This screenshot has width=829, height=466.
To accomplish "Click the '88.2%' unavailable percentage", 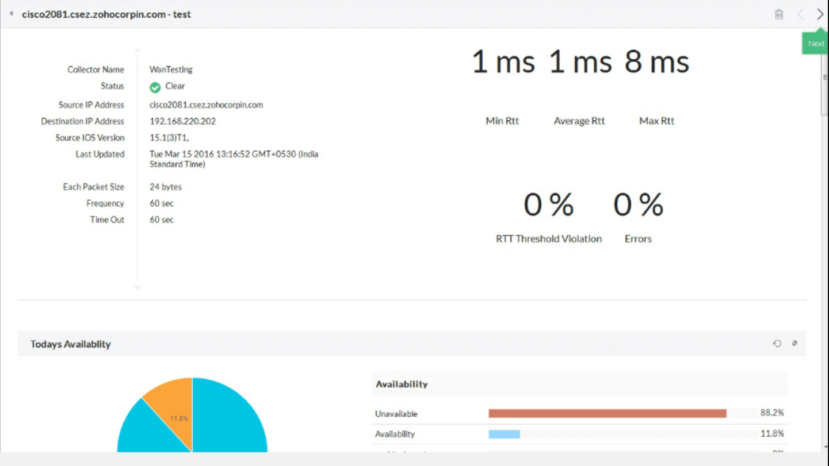I will [772, 413].
